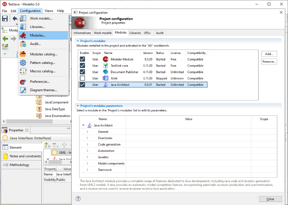Select Java DataType tree item
The height and width of the screenshot is (205, 288).
[x=55, y=109]
